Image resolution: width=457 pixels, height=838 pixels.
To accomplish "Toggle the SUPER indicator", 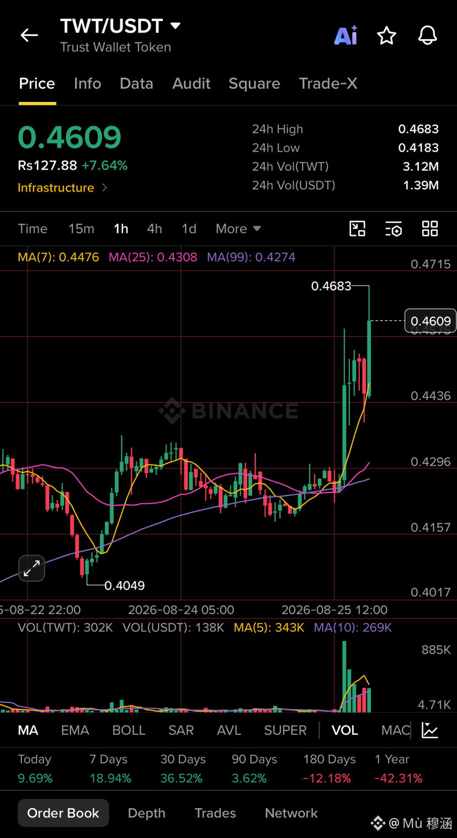I will click(x=285, y=730).
